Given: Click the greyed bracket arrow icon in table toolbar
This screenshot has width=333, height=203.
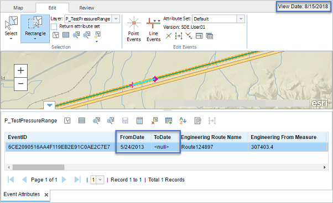Looking at the screenshot, I should click(212, 121).
